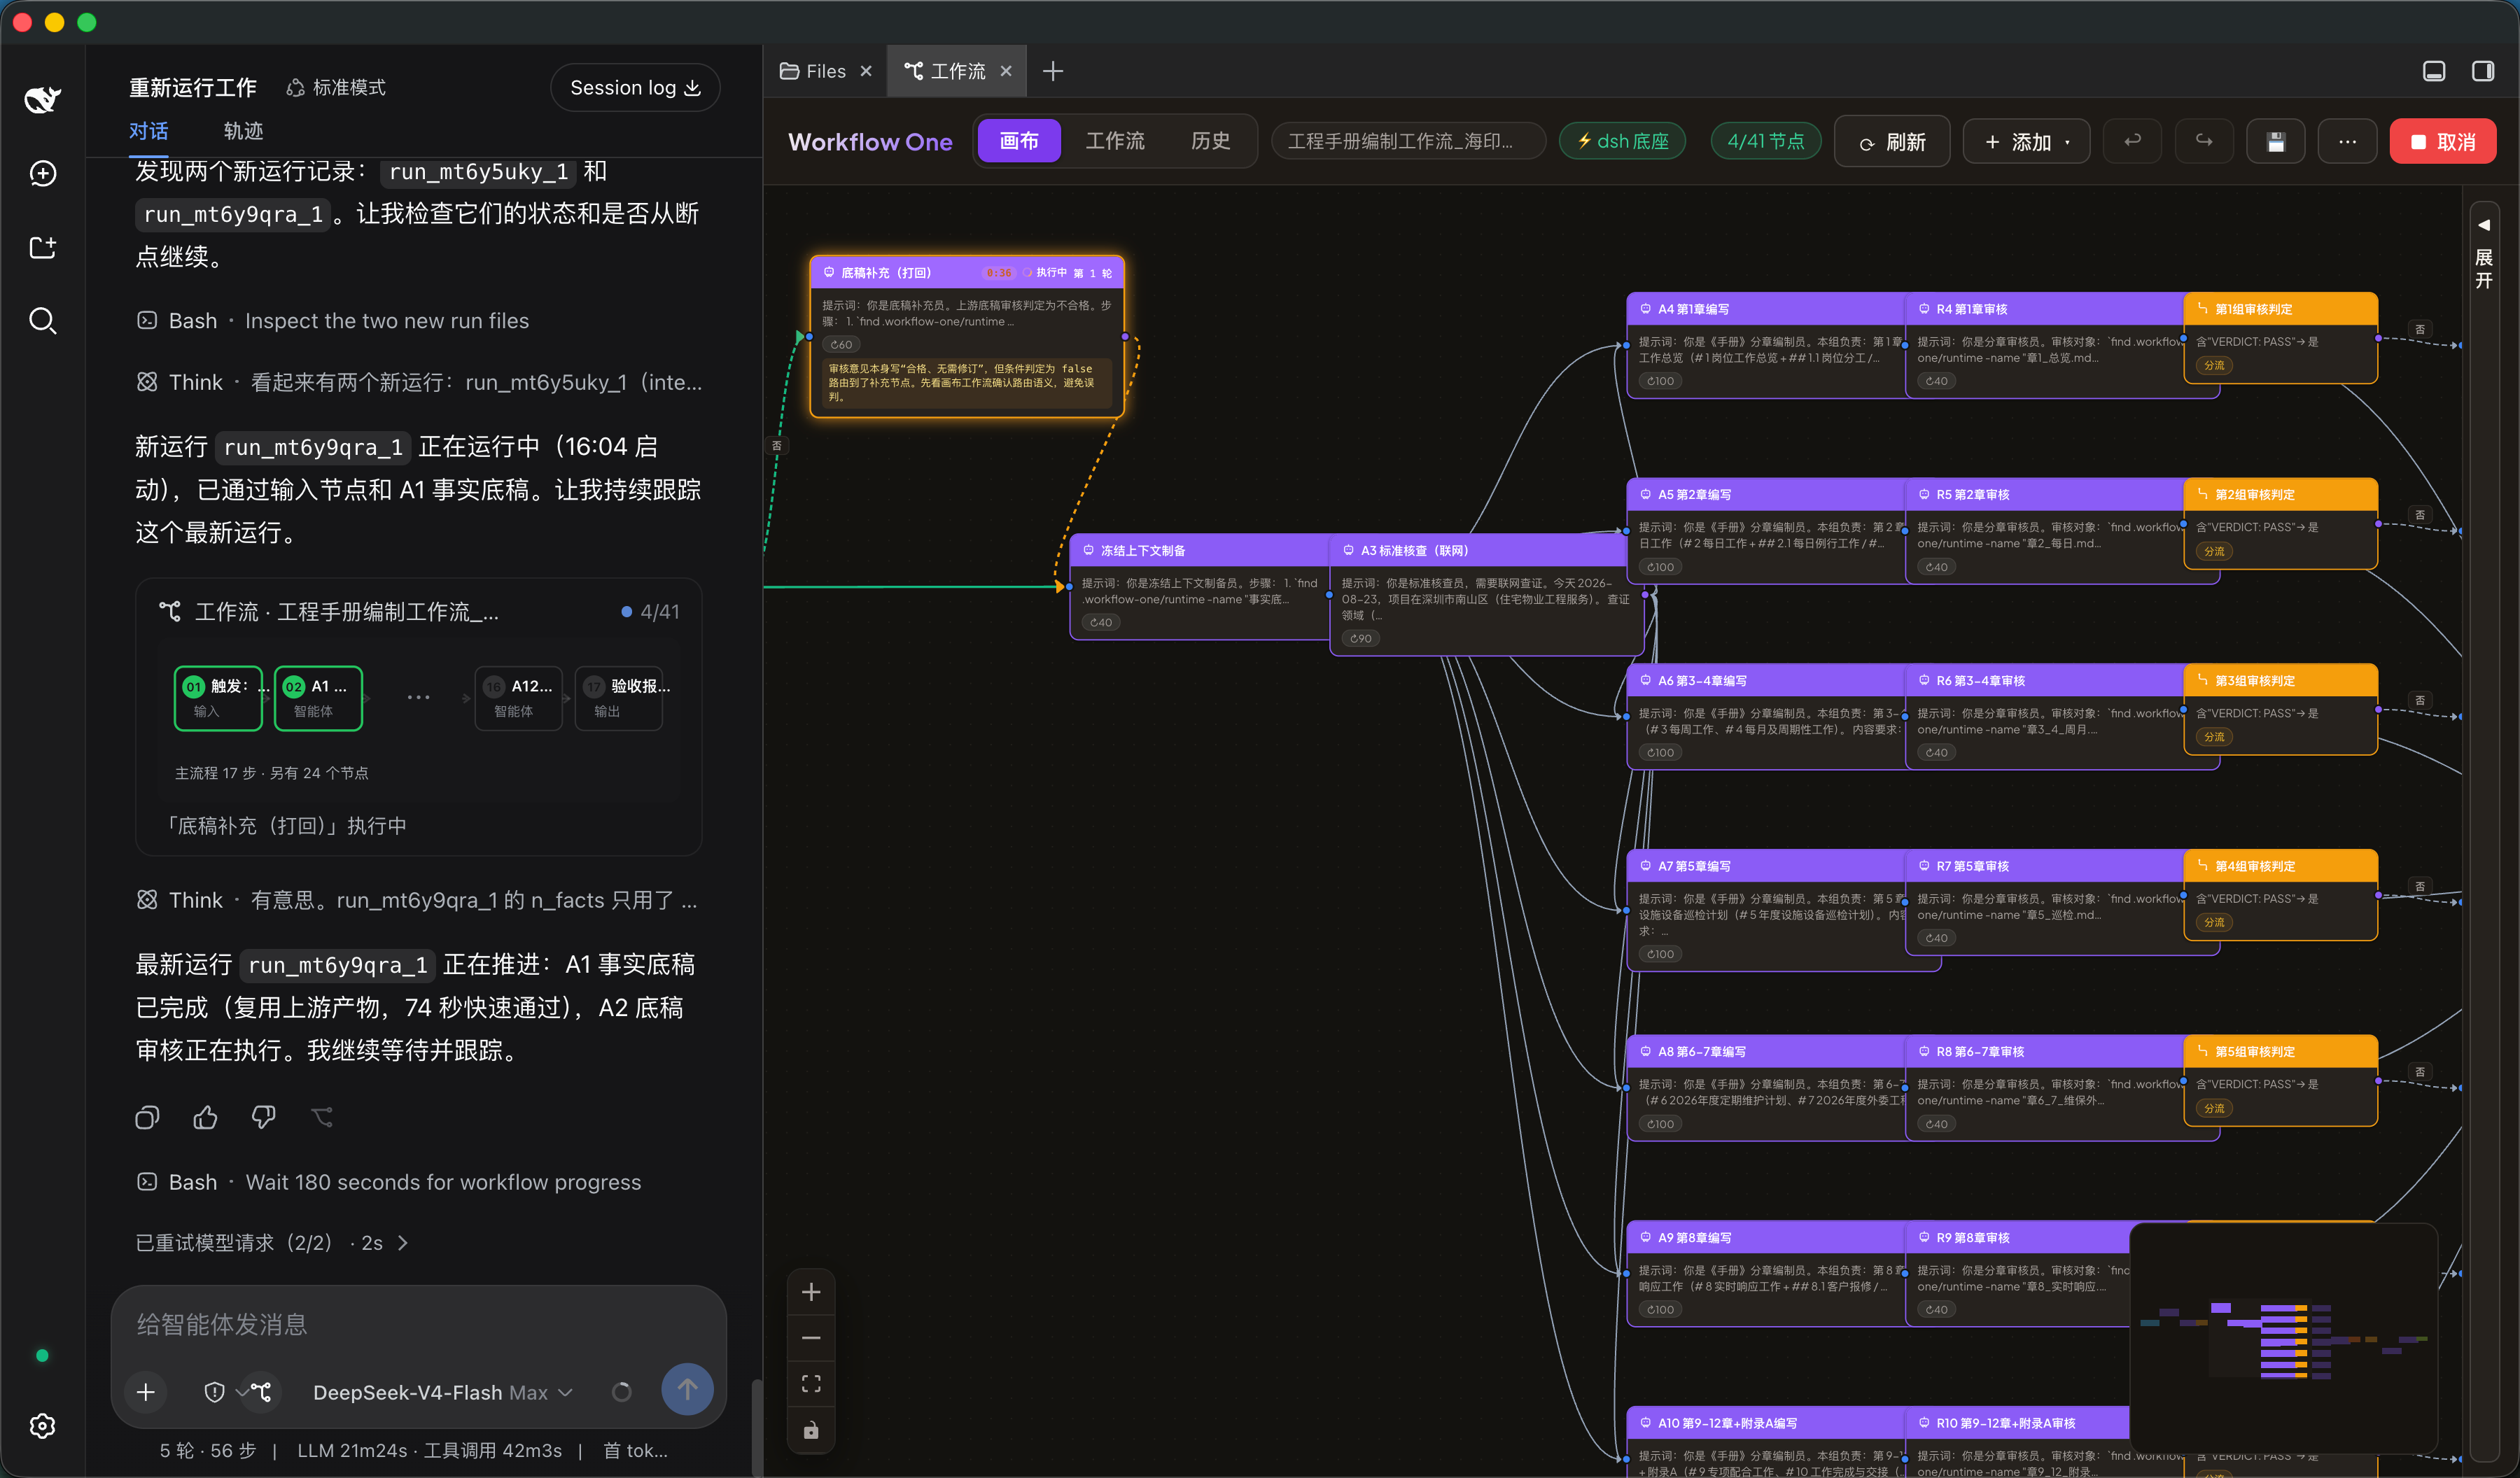This screenshot has width=2520, height=1478.
Task: Send the message with the arrow button
Action: pos(687,1389)
